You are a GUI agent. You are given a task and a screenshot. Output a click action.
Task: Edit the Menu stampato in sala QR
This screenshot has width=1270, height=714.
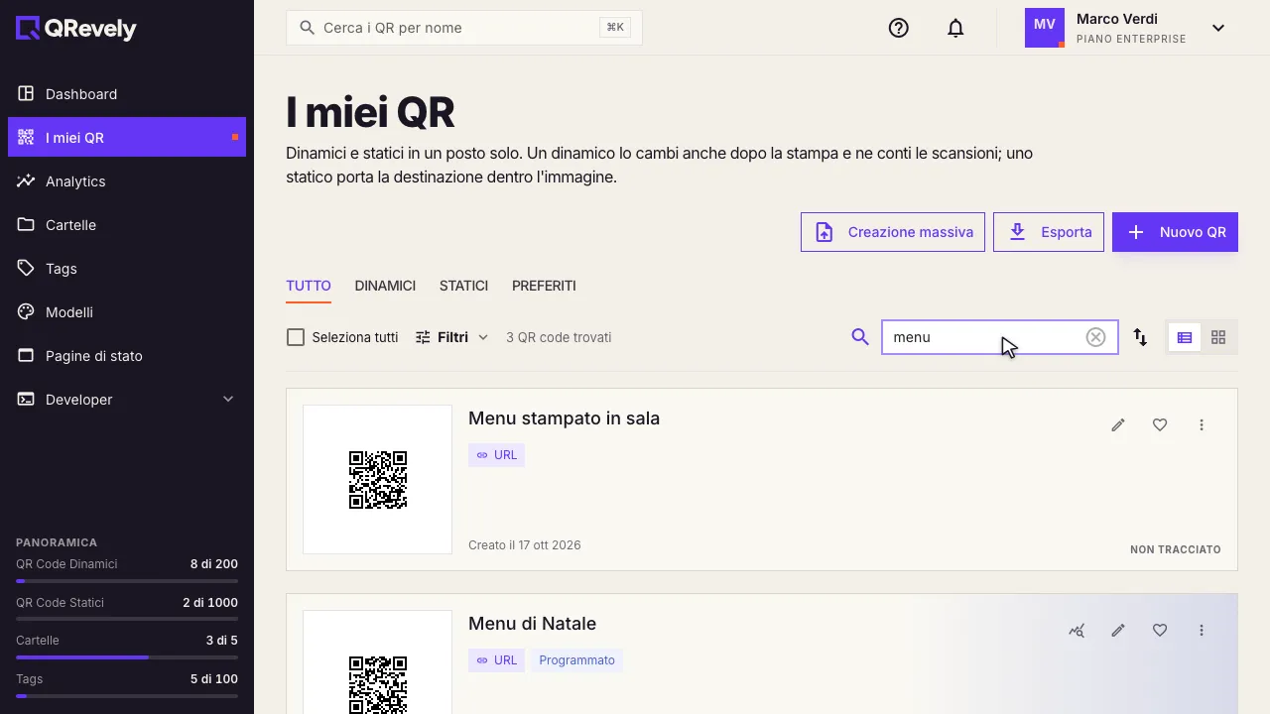1118,425
